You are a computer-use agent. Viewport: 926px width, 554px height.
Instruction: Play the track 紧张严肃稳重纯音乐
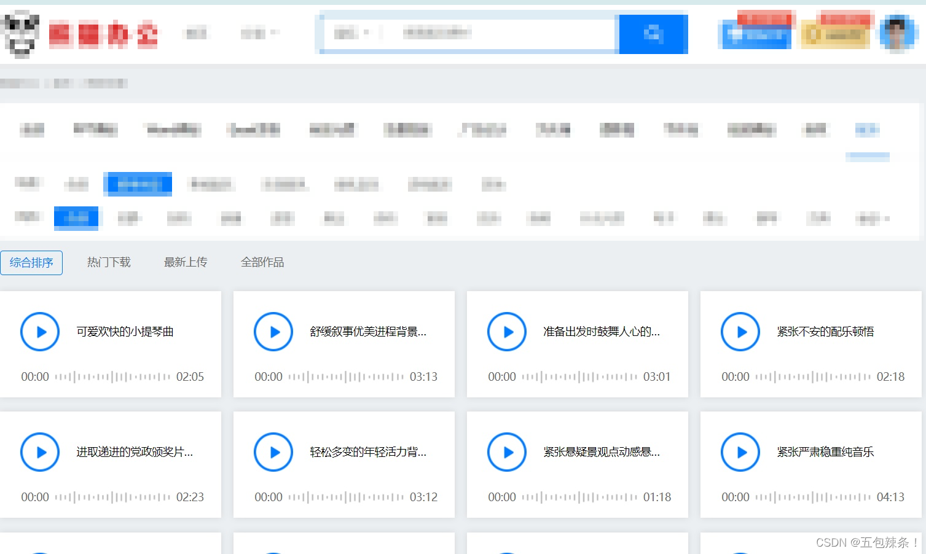(x=740, y=452)
